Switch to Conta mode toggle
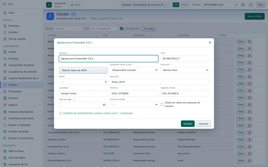Image resolution: width=268 pixels, height=167 pixels. point(184,5)
